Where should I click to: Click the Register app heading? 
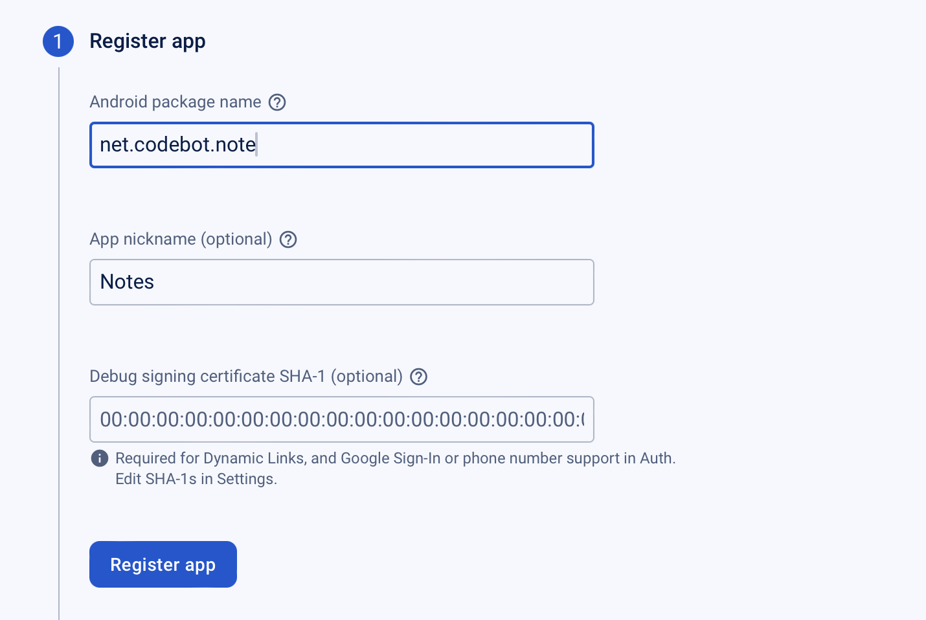148,41
